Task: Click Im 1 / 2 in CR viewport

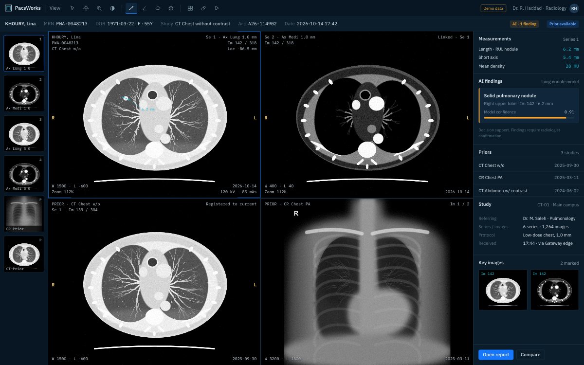Action: point(460,204)
